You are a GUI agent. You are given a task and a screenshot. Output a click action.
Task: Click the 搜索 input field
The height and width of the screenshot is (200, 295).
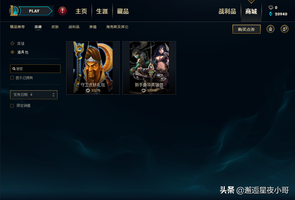click(x=35, y=69)
